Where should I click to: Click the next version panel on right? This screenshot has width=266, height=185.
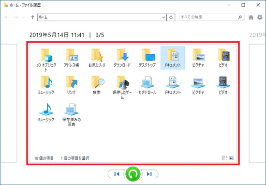pyautogui.click(x=257, y=103)
